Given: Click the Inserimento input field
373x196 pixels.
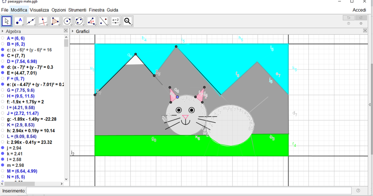Looking at the screenshot, I should click(189, 191).
